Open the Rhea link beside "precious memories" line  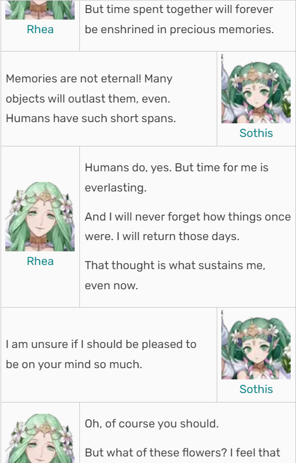40,30
